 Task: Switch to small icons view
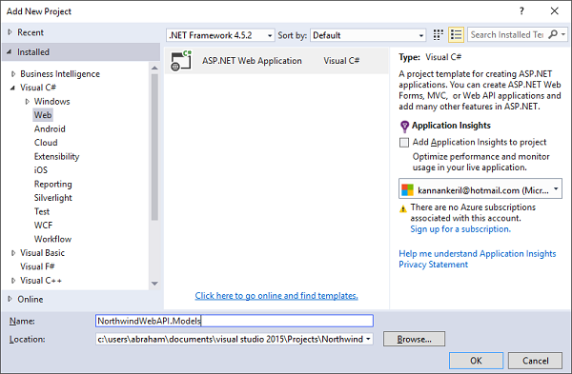pyautogui.click(x=439, y=35)
